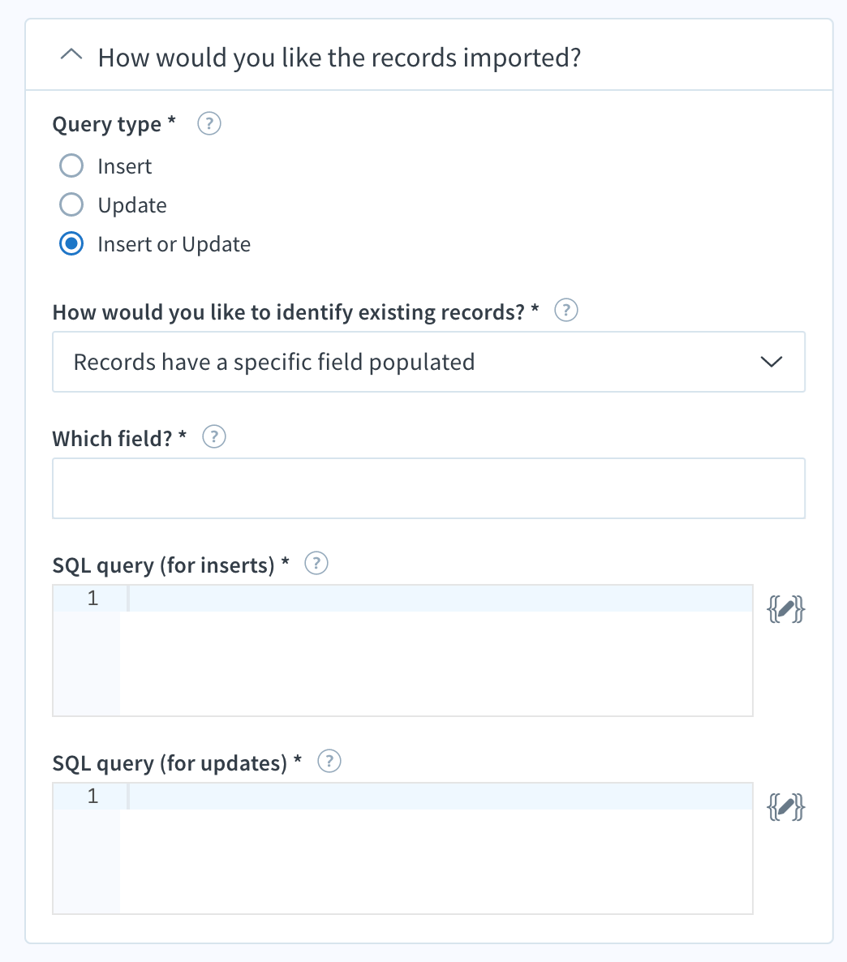Click the dropdown arrow for existing records
The height and width of the screenshot is (962, 847).
point(772,362)
